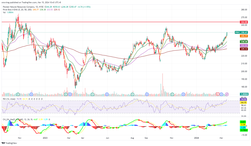
Task: Click the 1.858M volume label on scale
Action: pyautogui.click(x=244, y=94)
